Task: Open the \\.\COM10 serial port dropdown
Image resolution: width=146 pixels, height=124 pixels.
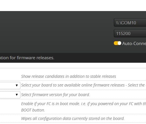Action: pos(130,22)
